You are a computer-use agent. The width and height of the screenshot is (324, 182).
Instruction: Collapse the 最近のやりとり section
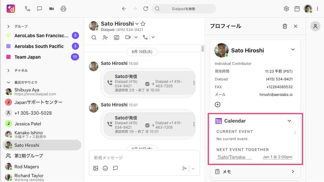[x=9, y=82]
